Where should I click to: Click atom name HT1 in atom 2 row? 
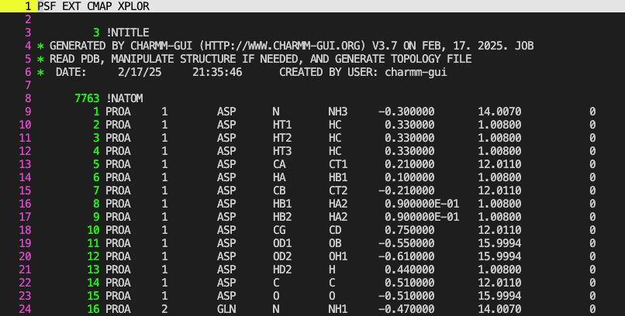click(282, 125)
